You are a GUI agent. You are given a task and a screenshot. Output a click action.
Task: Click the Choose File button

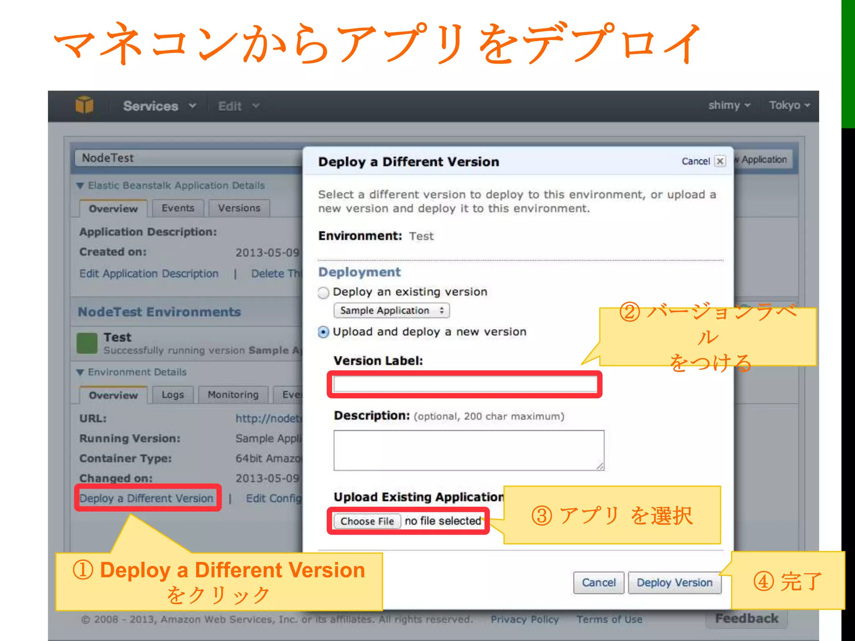367,521
